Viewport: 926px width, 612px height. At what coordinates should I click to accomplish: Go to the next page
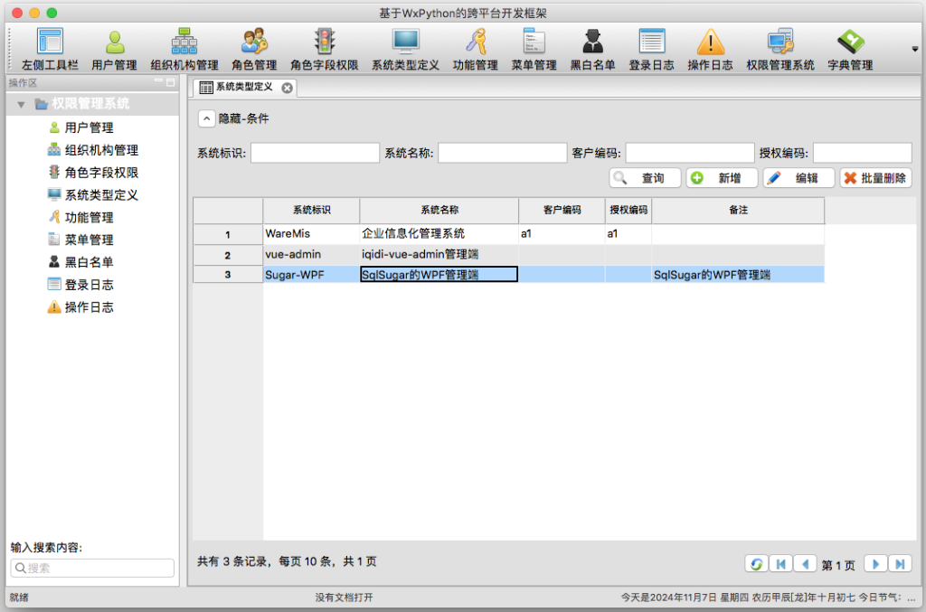875,564
